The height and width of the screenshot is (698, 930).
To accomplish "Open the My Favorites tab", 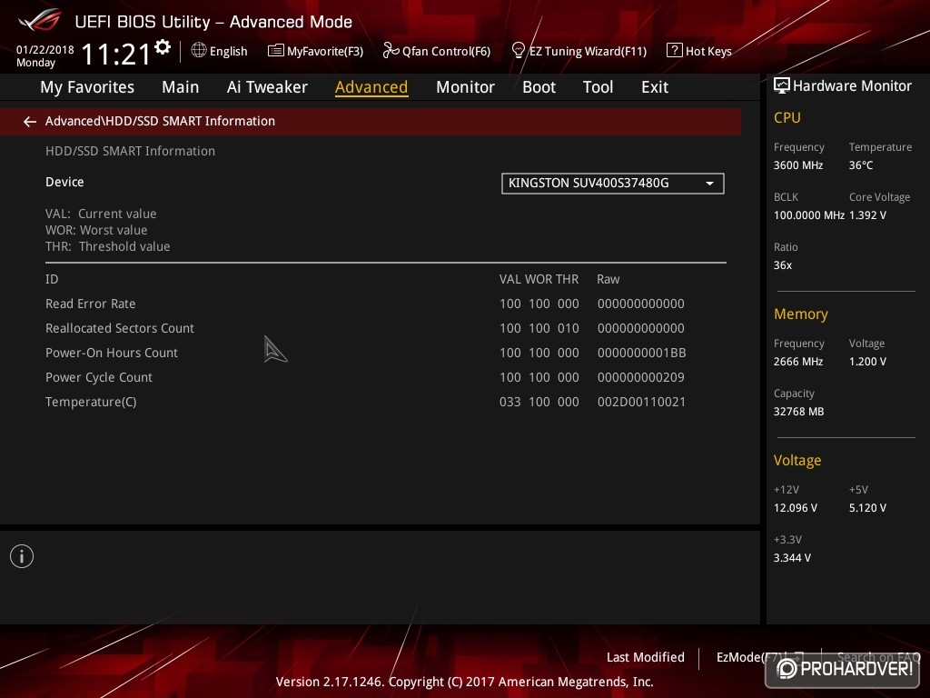I will pos(87,87).
